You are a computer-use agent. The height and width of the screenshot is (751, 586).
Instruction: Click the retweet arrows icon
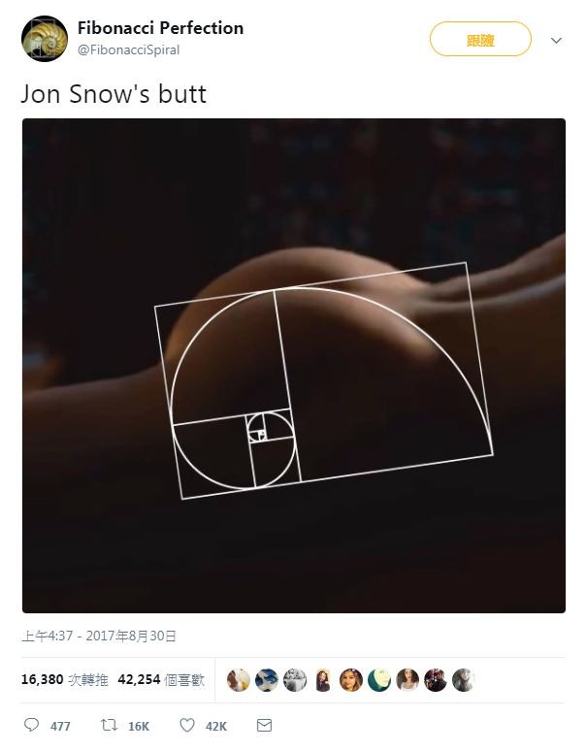tap(110, 725)
